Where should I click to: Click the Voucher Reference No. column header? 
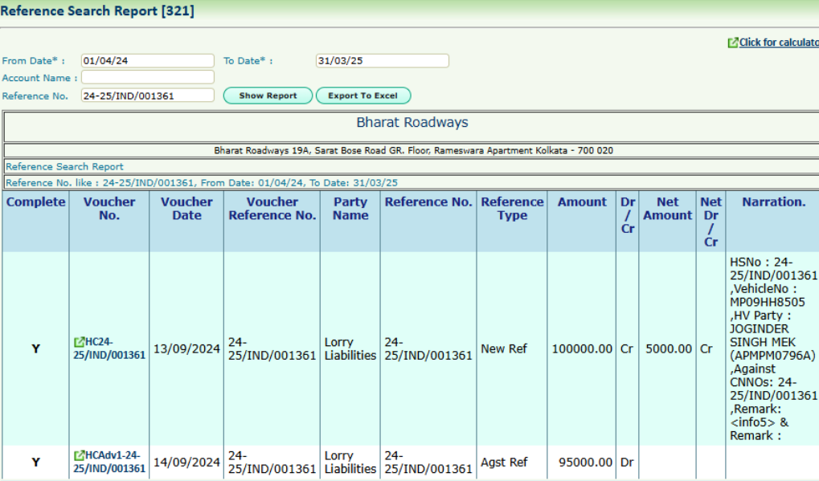pyautogui.click(x=272, y=209)
